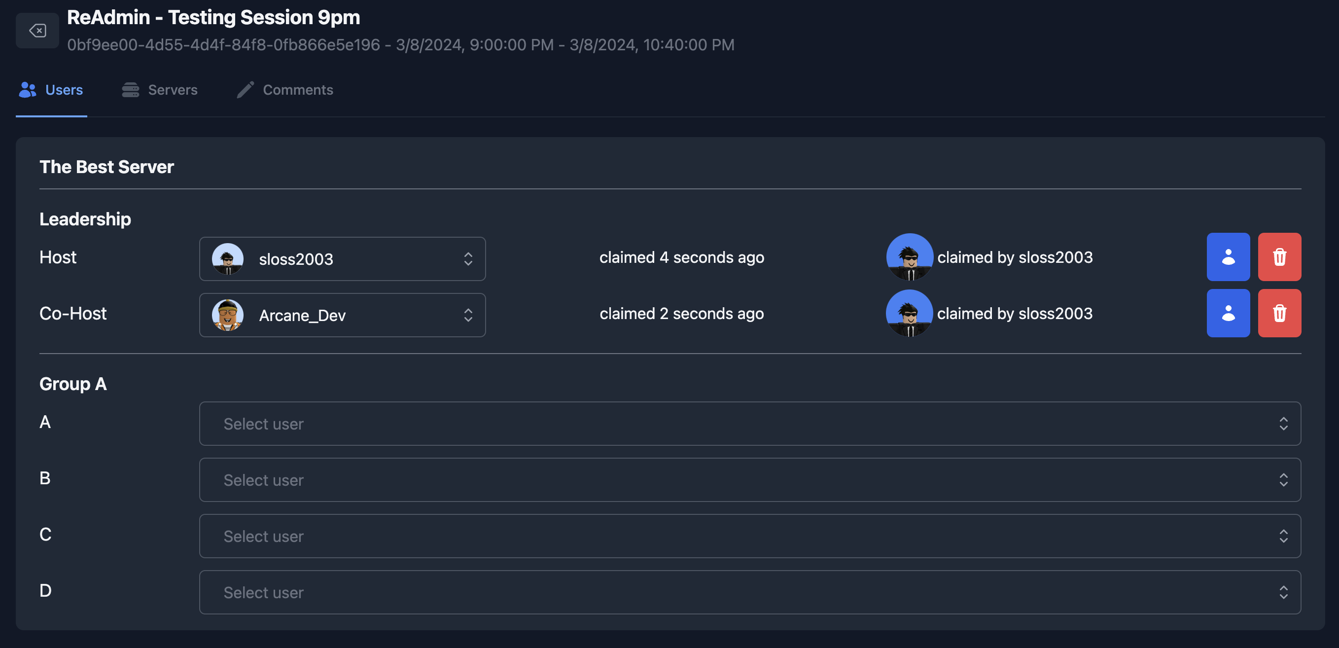This screenshot has height=648, width=1339.
Task: Open the Host user dropdown showing sloss2003
Action: [x=342, y=259]
